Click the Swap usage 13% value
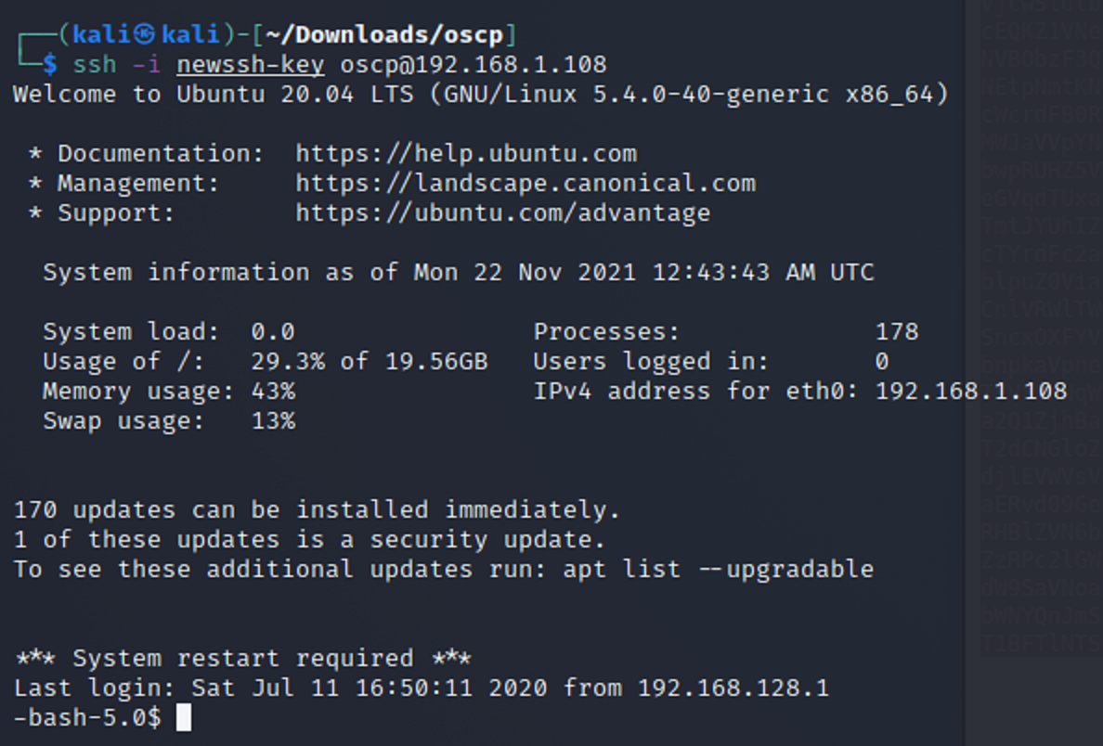The height and width of the screenshot is (746, 1103). (x=272, y=420)
